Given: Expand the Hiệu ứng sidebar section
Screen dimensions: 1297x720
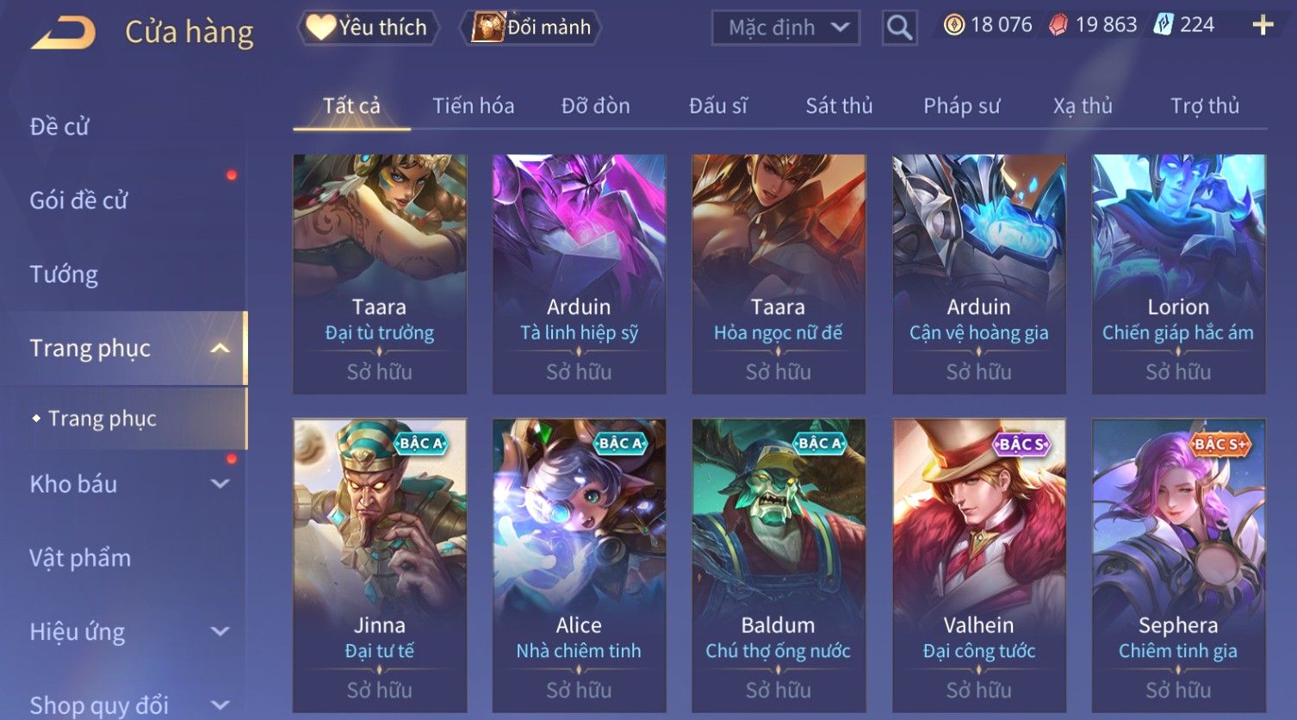Looking at the screenshot, I should (x=220, y=631).
